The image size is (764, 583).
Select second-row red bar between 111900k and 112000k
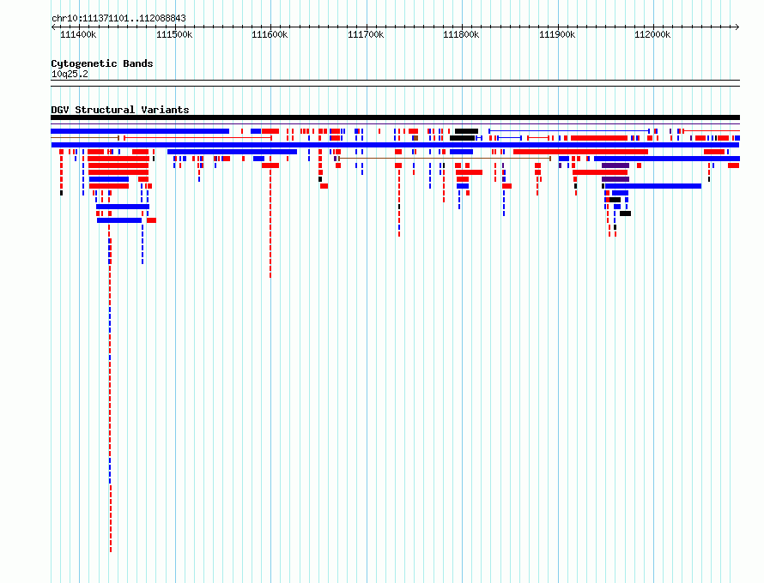pos(599,138)
